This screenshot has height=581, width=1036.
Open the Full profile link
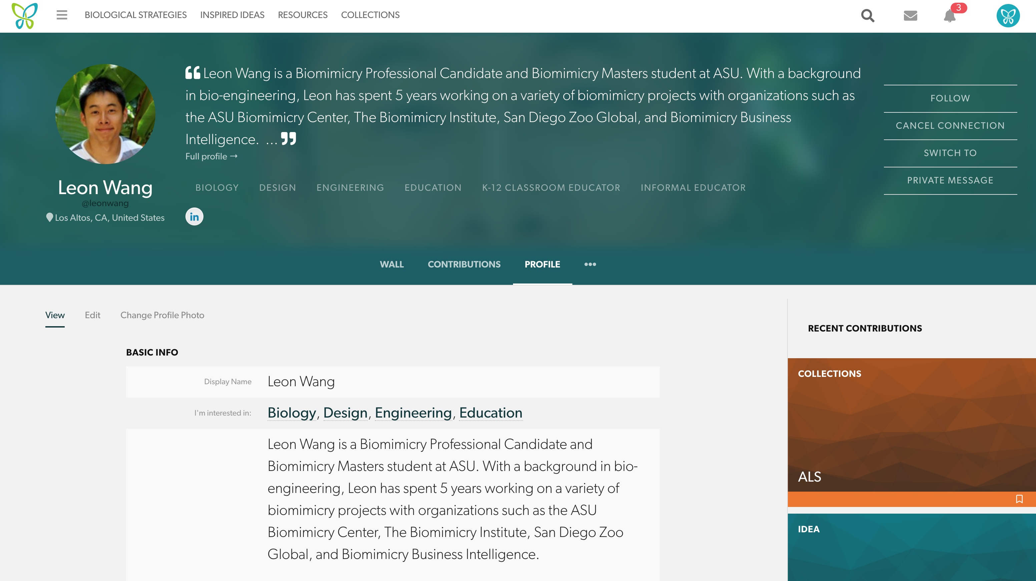(x=211, y=156)
